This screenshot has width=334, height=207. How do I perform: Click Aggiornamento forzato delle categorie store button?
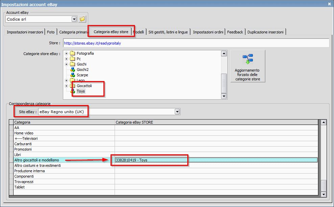coord(248,66)
